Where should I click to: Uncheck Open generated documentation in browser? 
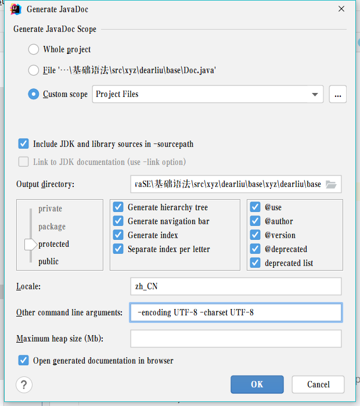pyautogui.click(x=24, y=361)
